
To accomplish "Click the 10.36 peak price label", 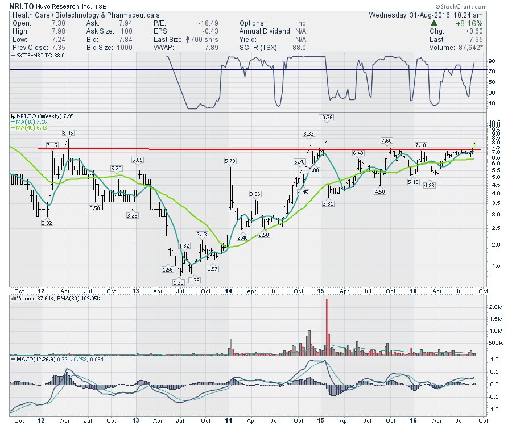I will (326, 117).
